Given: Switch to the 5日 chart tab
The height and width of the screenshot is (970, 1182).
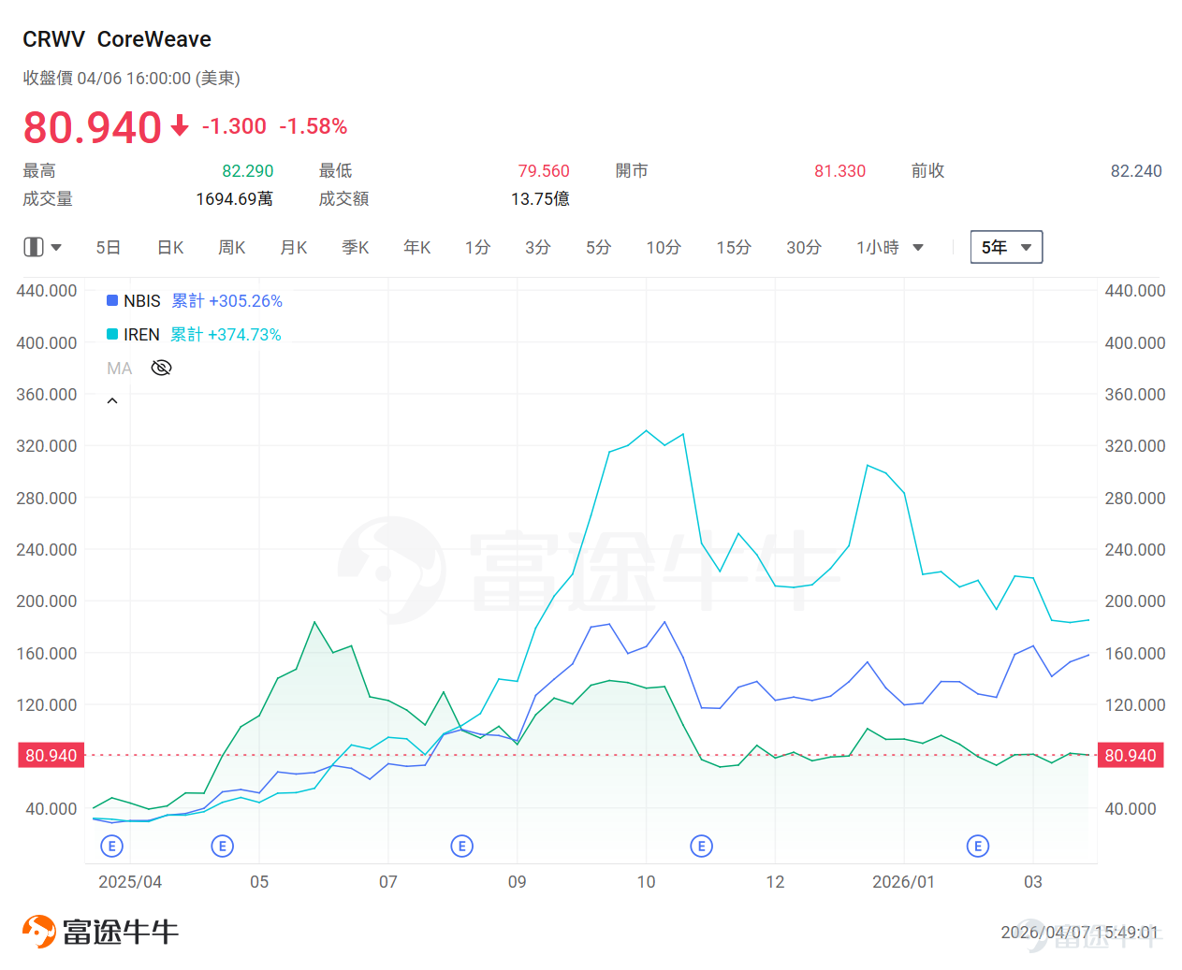Looking at the screenshot, I should [x=109, y=248].
